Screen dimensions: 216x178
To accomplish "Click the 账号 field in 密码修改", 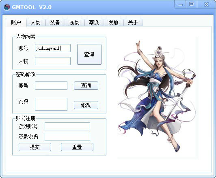I will pos(51,86).
